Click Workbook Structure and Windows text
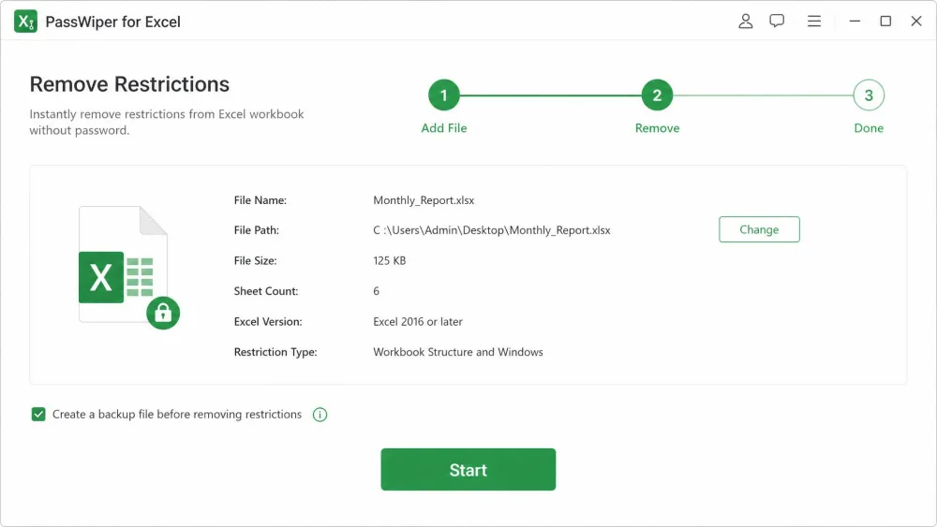The width and height of the screenshot is (937, 527). click(458, 352)
